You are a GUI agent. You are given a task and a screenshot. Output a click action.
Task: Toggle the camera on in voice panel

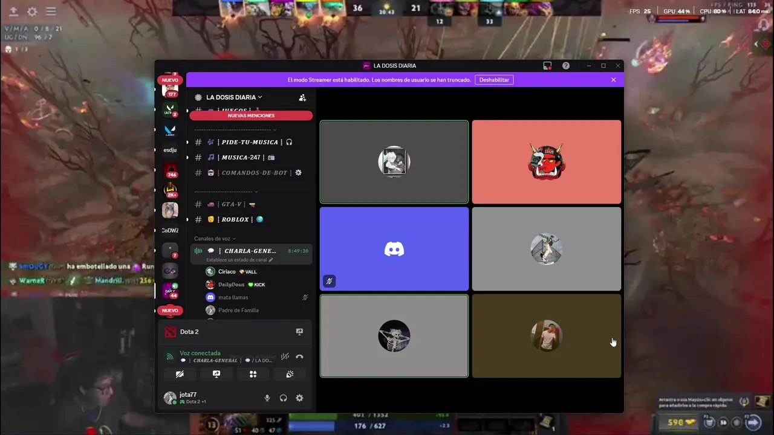[x=180, y=375]
